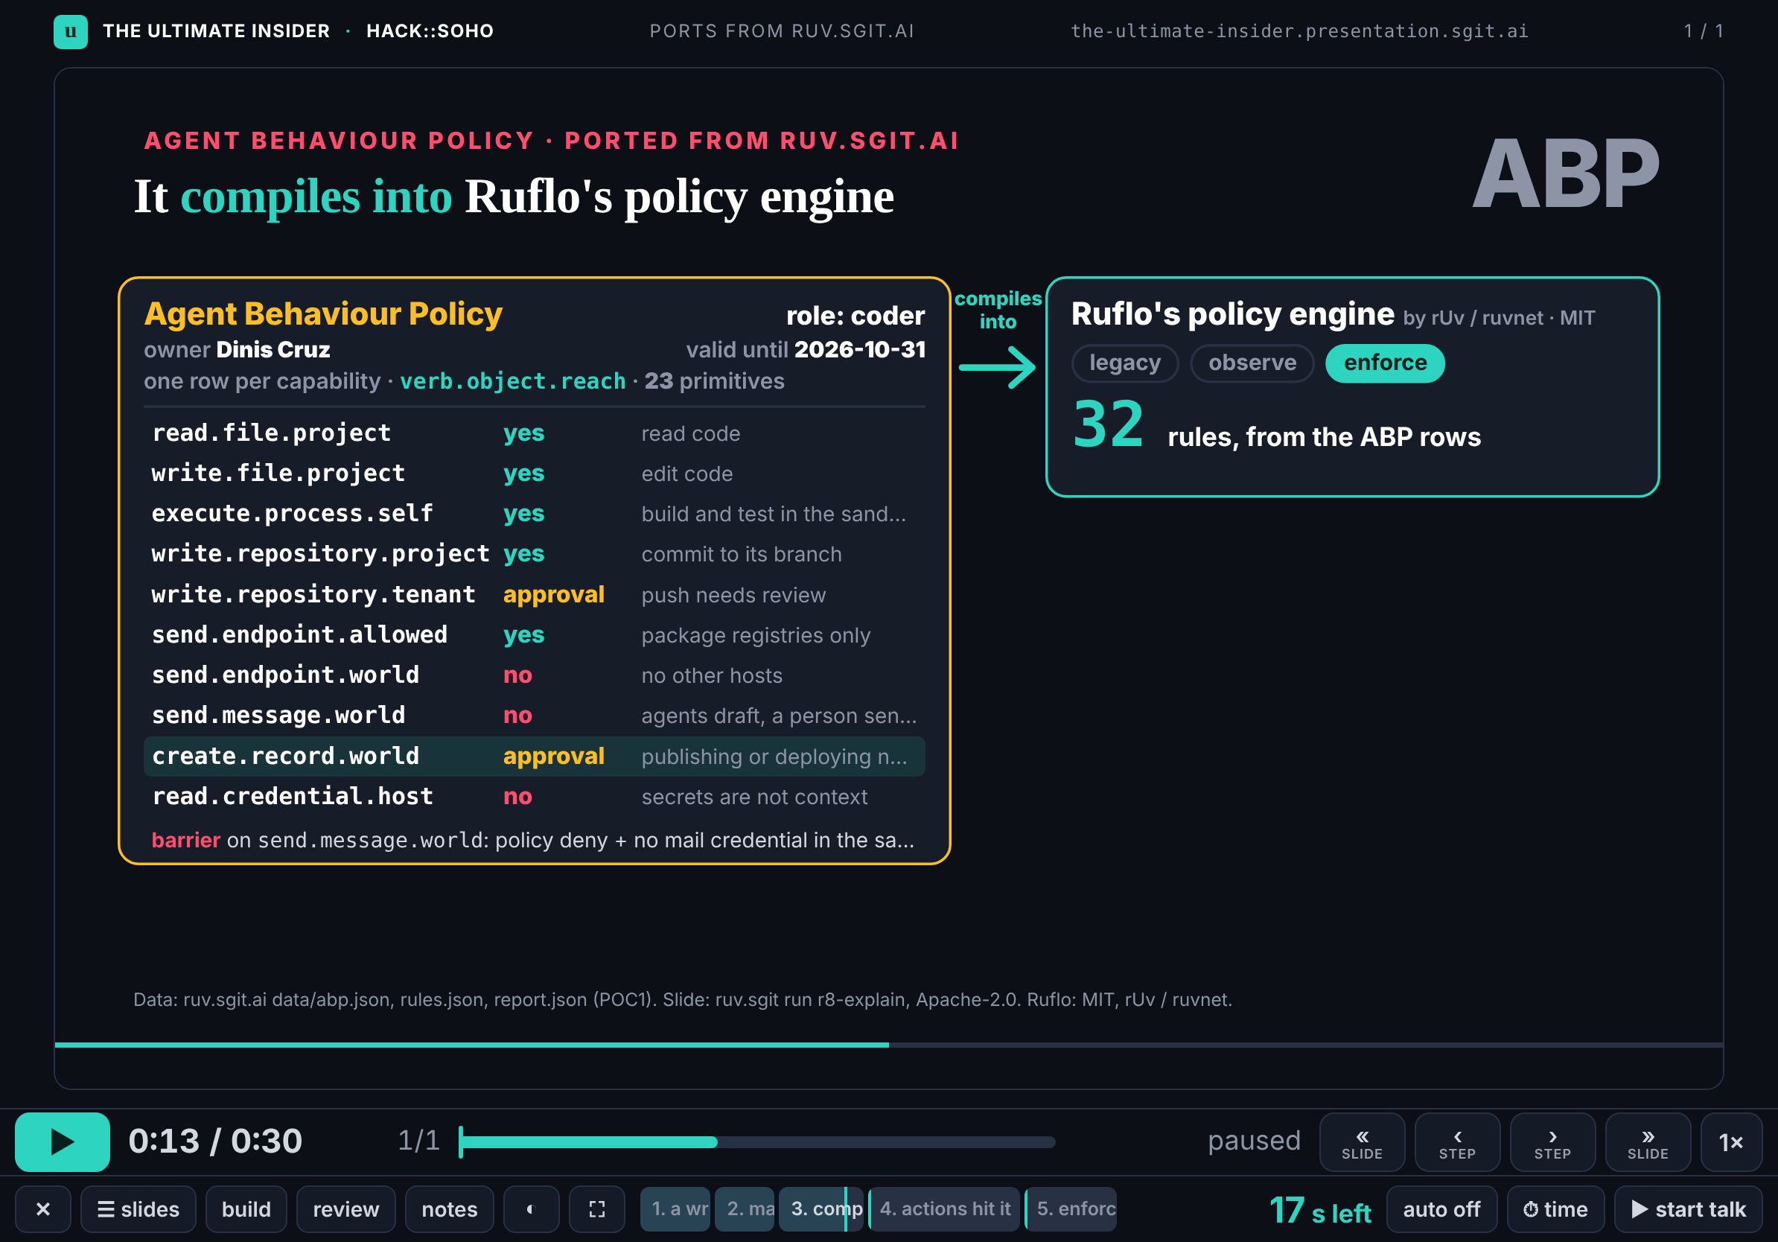This screenshot has width=1778, height=1242.
Task: Jump to step '4. actions hit it'
Action: (945, 1208)
